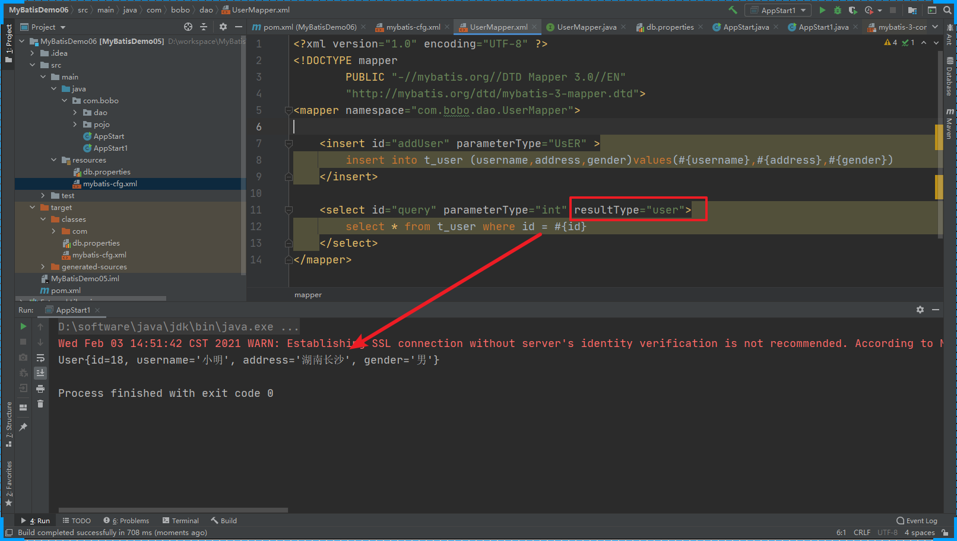The image size is (957, 541).
Task: Switch to db.properties editor tab
Action: (670, 27)
